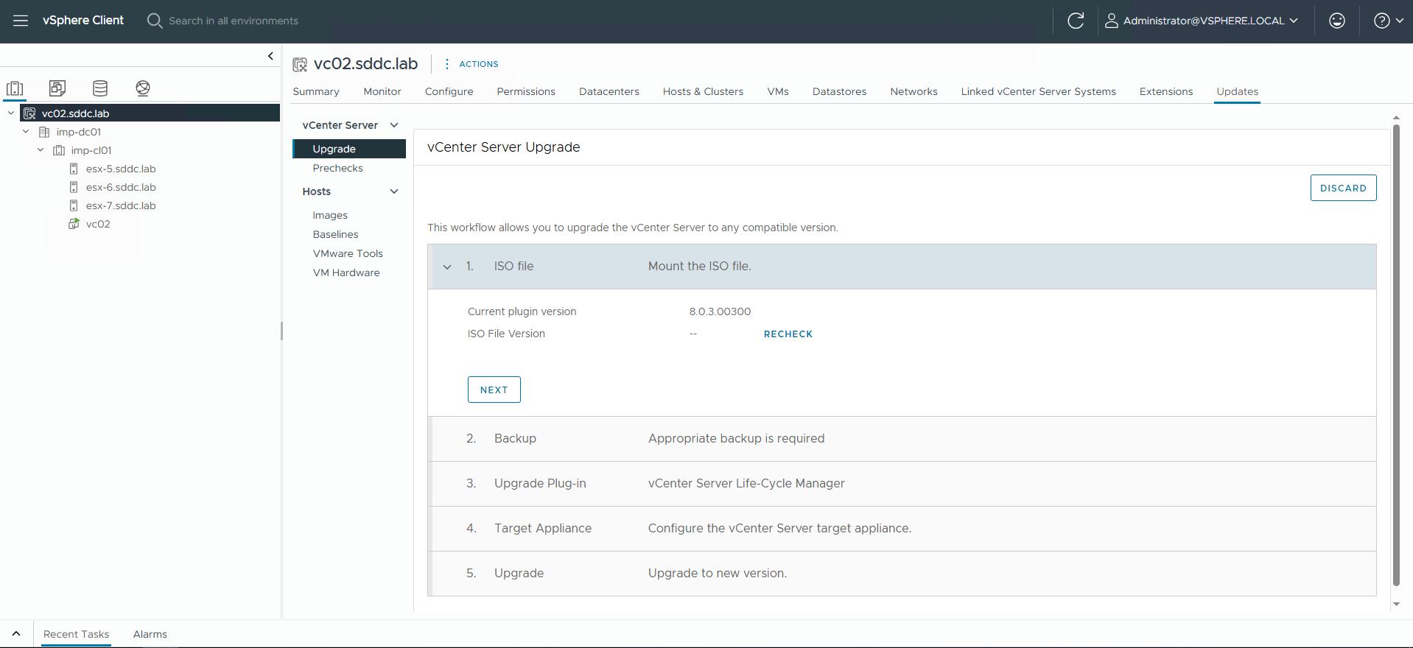Open the Linked vCenter Server Systems tab
Viewport: 1413px width, 648px height.
[x=1037, y=91]
